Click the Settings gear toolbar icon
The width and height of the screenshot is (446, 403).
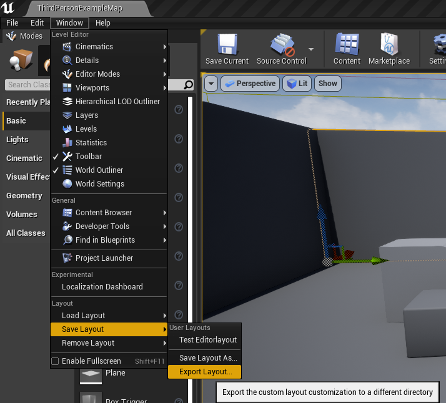pyautogui.click(x=440, y=44)
